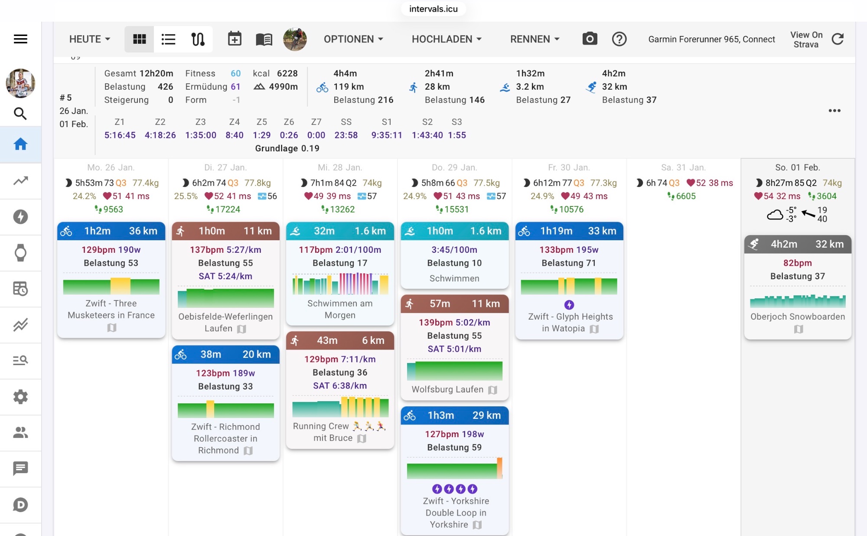Click the camera screenshot icon
The height and width of the screenshot is (536, 867).
pyautogui.click(x=590, y=39)
